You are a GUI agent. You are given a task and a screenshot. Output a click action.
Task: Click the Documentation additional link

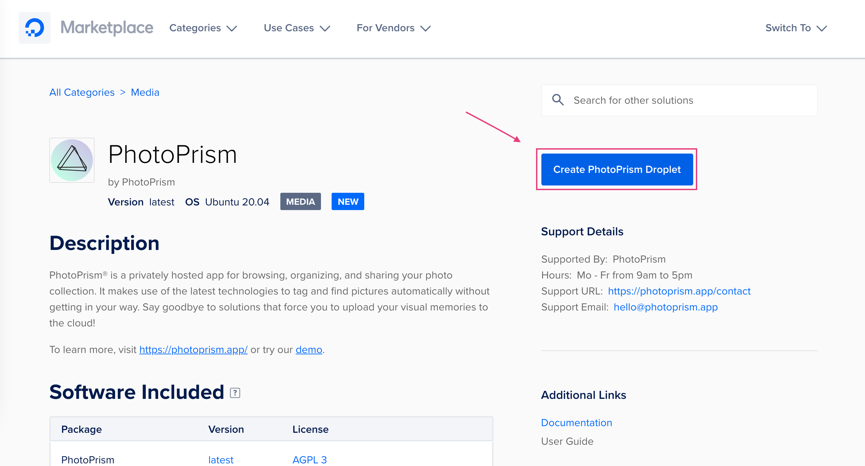(576, 422)
